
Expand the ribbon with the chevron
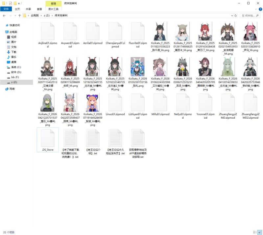256,9
